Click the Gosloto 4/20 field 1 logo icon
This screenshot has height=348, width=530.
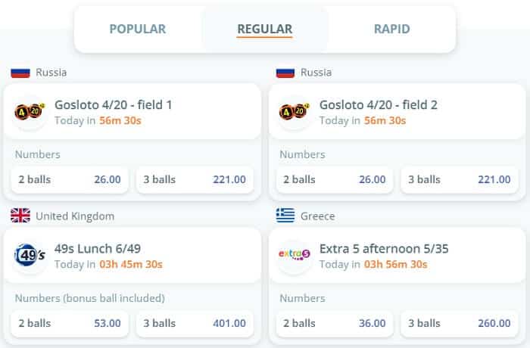pyautogui.click(x=30, y=112)
